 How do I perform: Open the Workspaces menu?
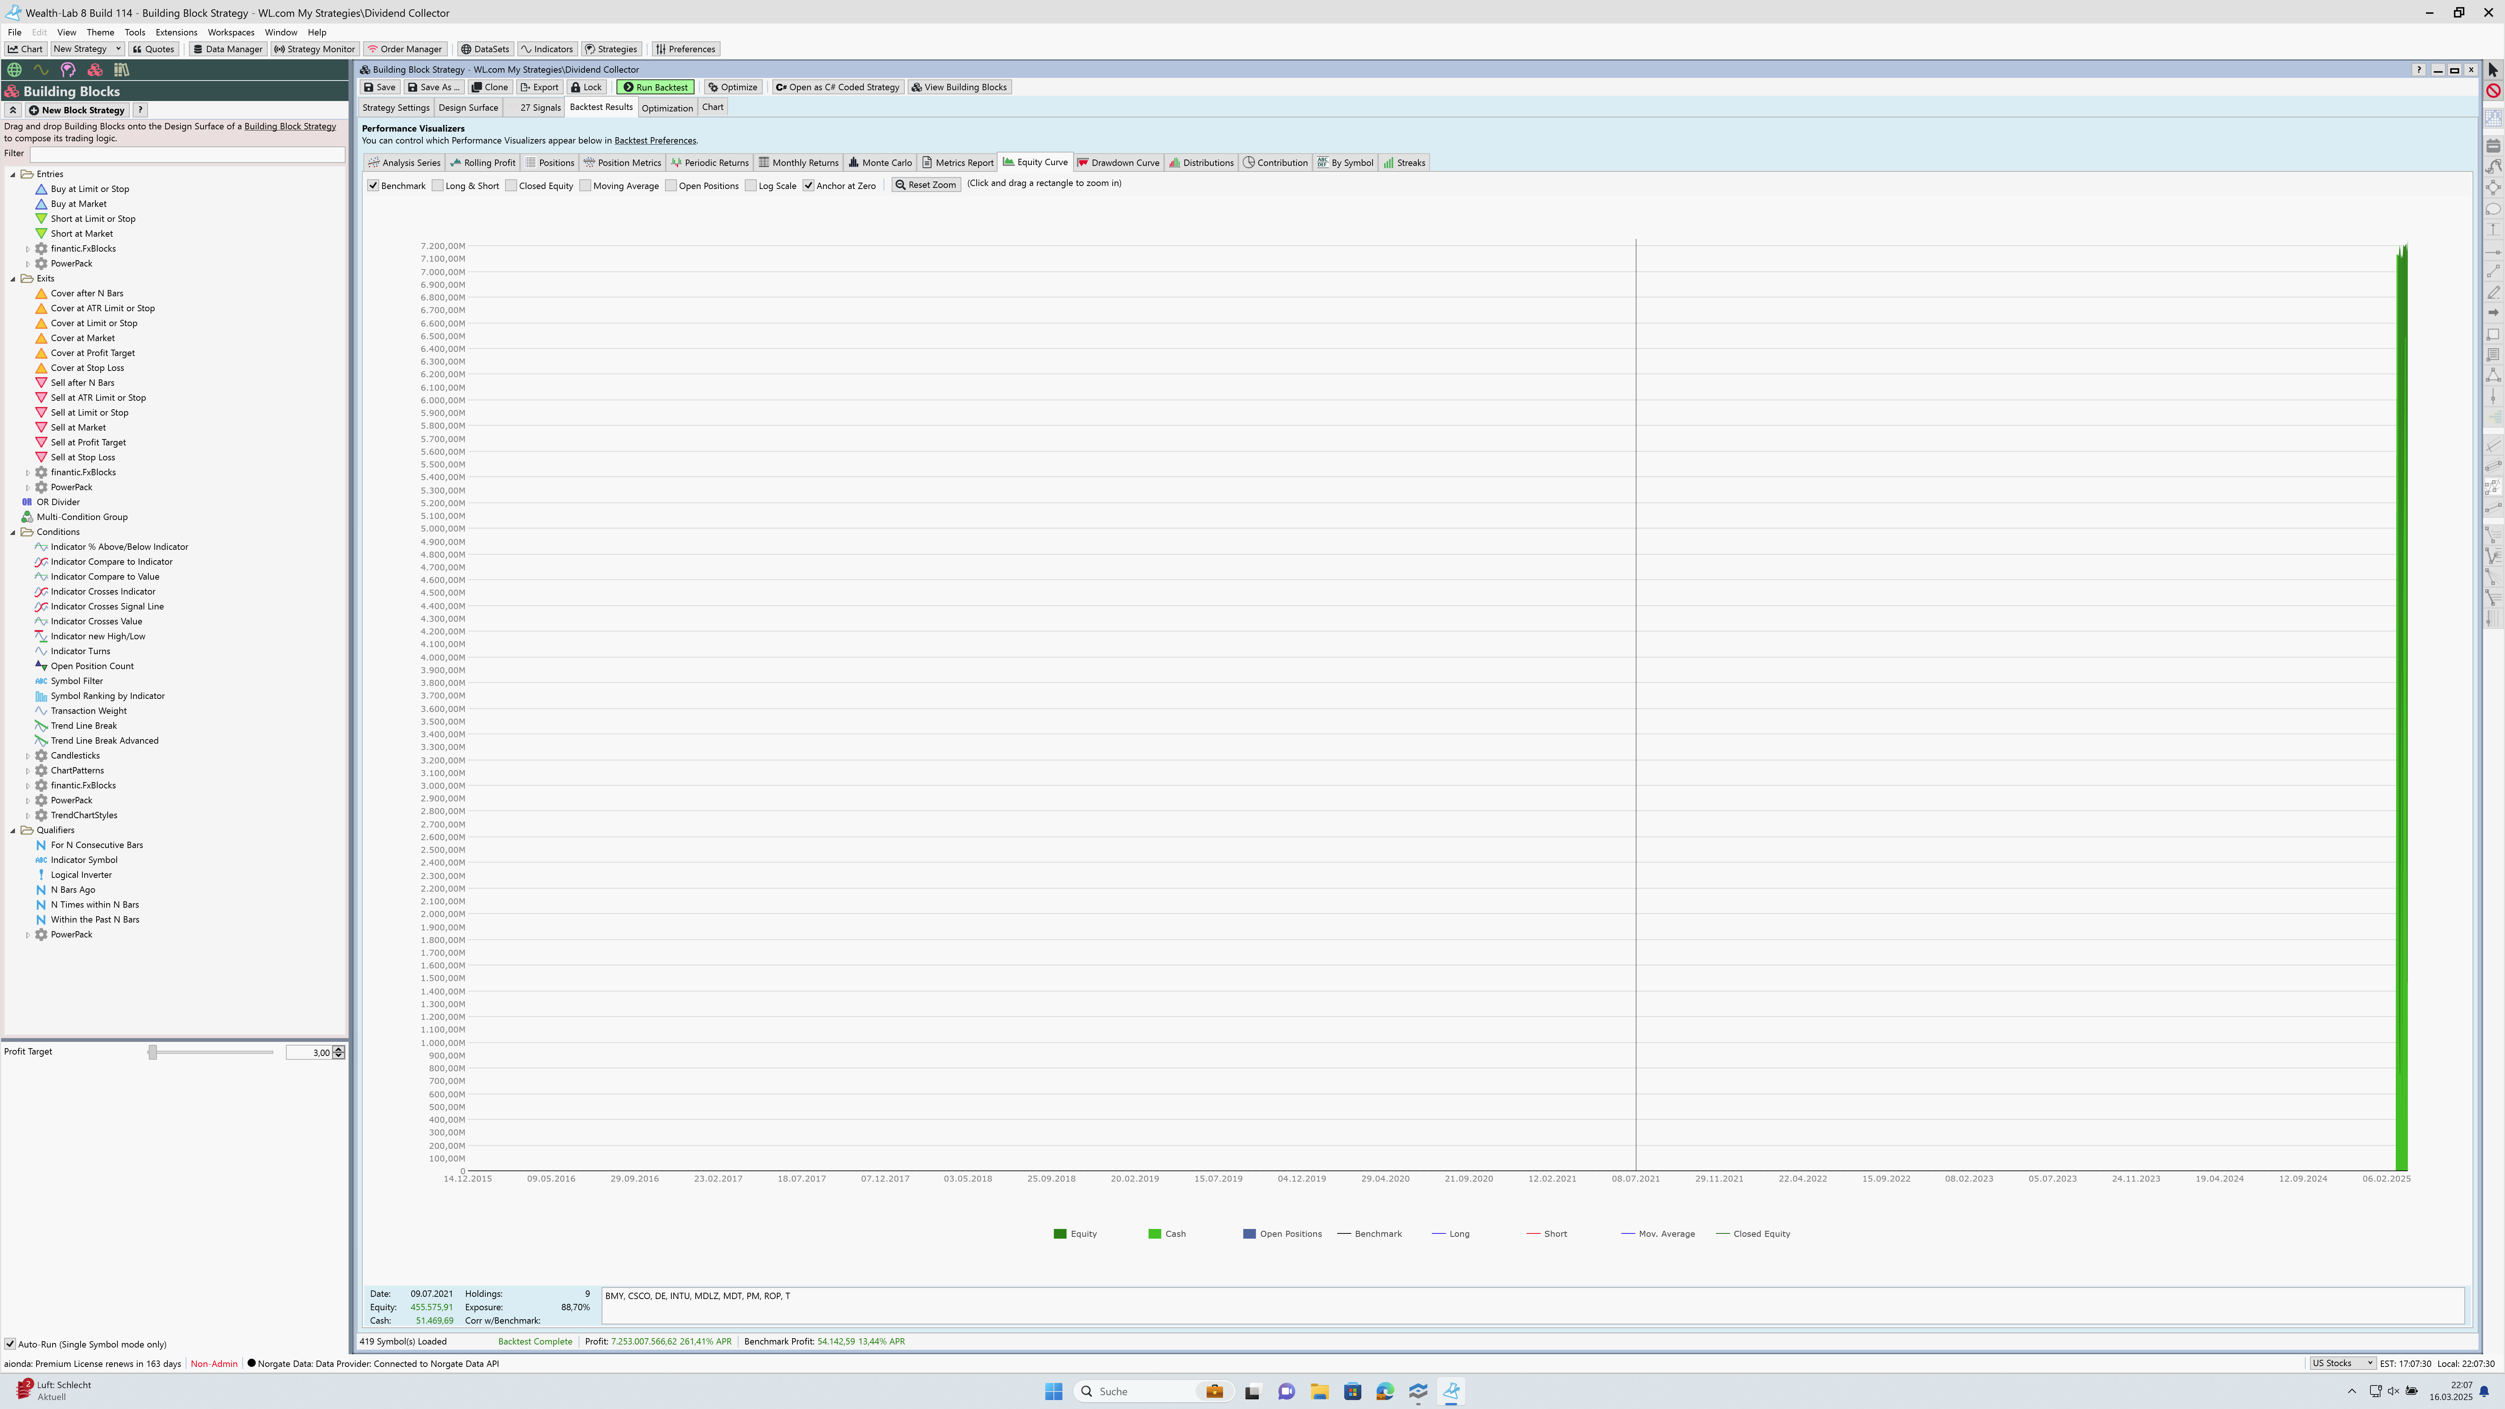[x=230, y=32]
